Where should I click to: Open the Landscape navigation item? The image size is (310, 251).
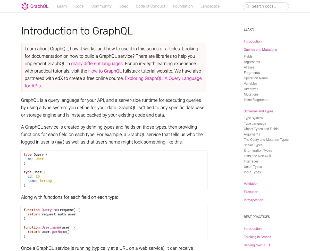pos(210,6)
